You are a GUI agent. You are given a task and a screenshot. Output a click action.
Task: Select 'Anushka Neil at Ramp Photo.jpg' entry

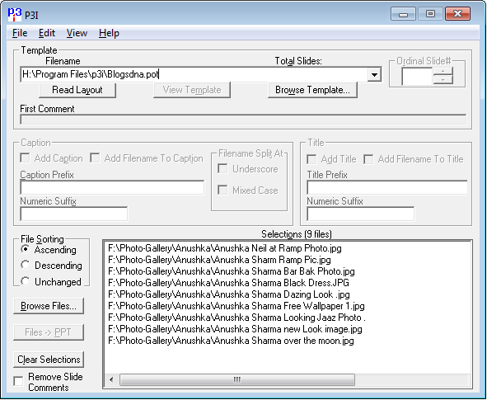(225, 248)
